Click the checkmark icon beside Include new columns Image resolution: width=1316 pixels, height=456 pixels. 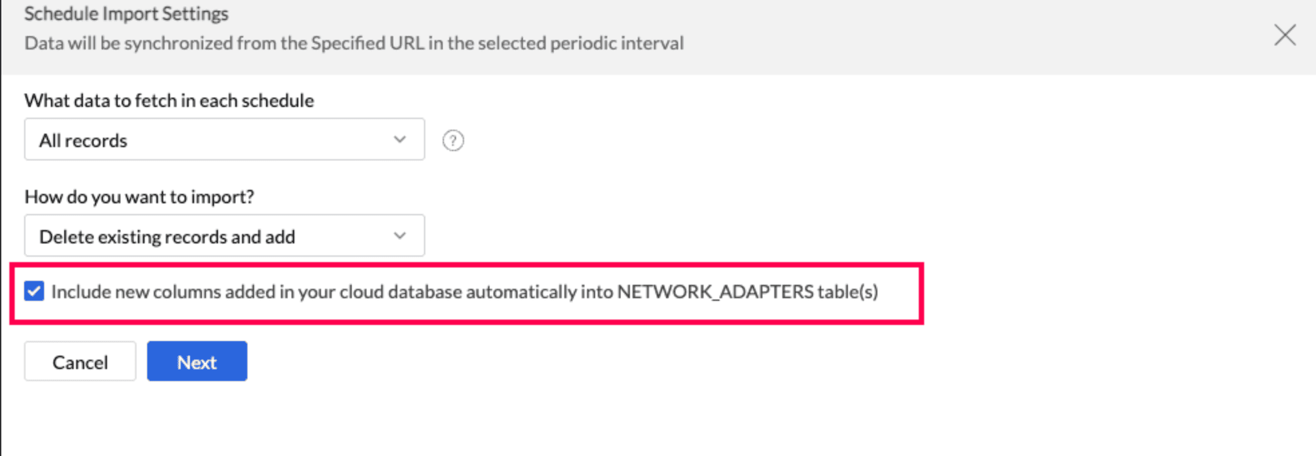point(34,292)
